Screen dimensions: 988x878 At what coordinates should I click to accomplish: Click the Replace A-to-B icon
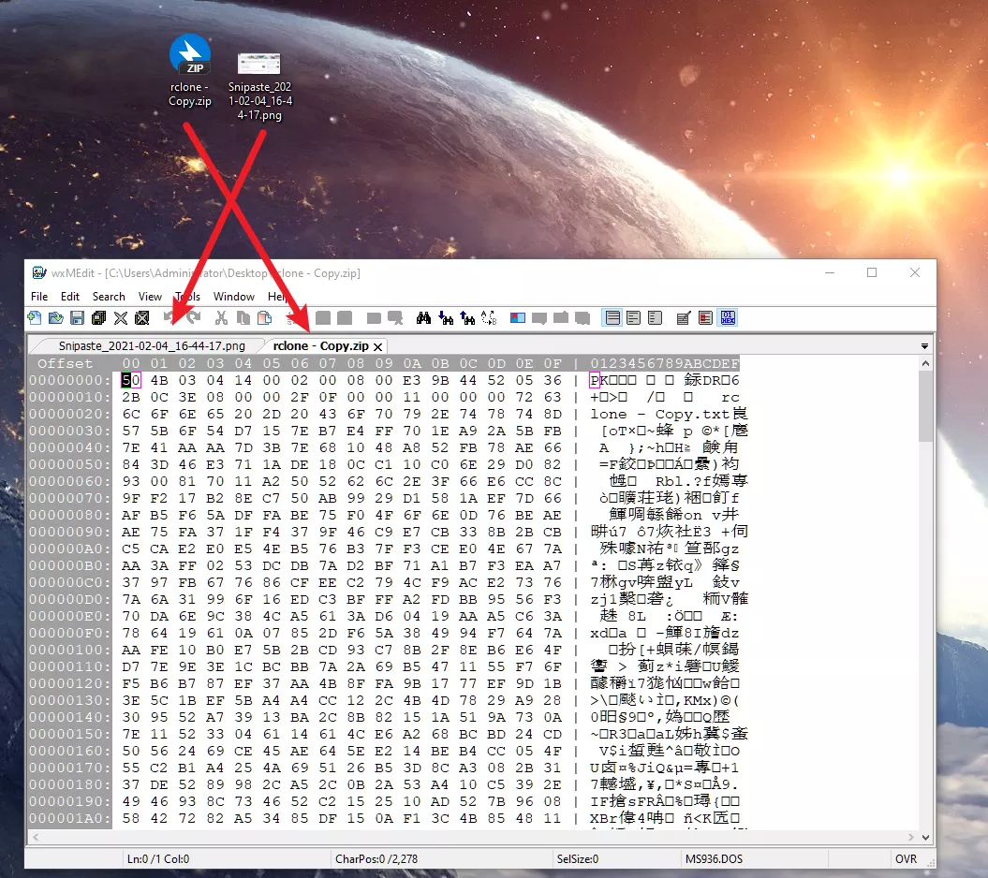click(x=489, y=318)
